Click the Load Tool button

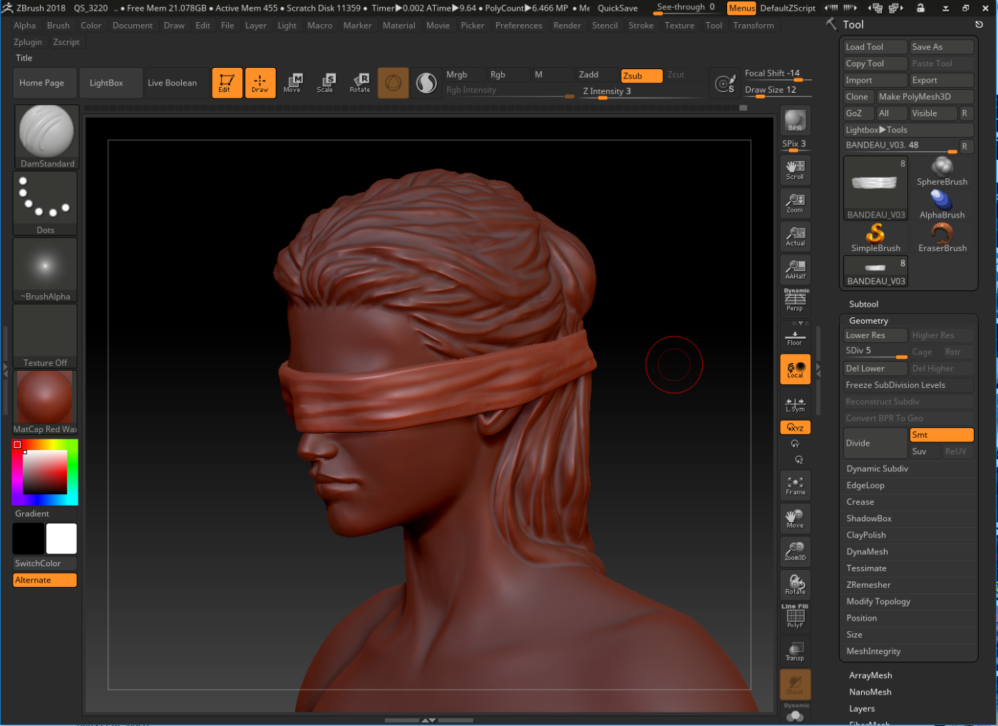(875, 47)
